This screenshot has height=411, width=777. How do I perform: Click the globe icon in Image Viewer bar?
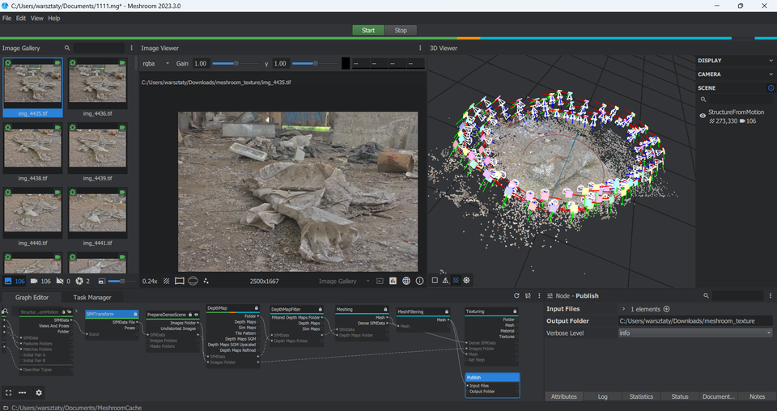pos(406,281)
